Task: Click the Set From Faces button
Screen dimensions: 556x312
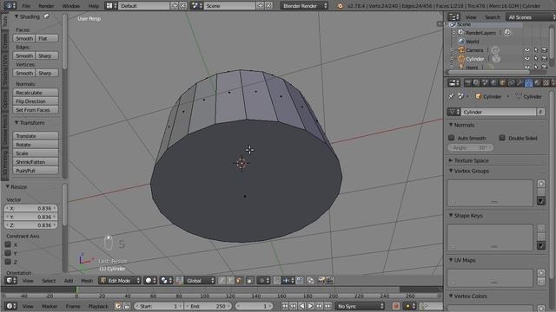Action: tap(36, 110)
